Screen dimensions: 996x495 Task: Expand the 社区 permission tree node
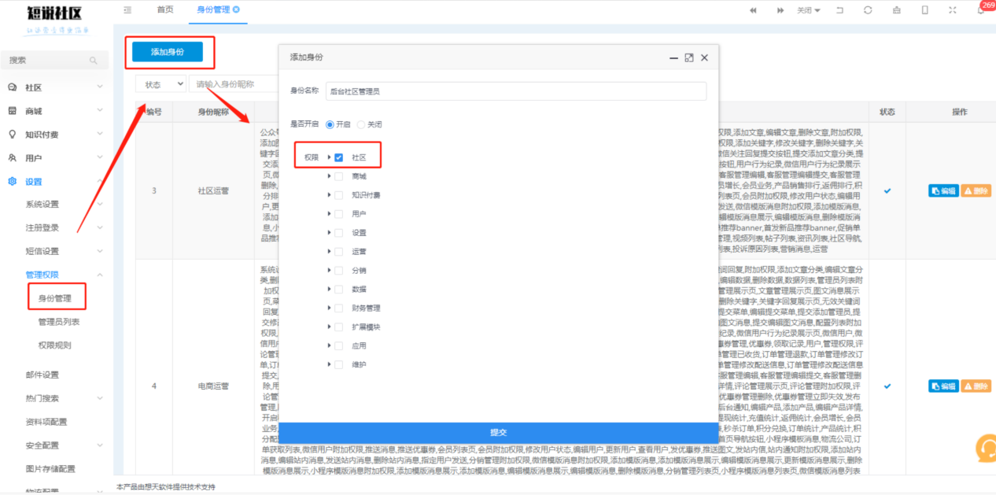click(329, 157)
